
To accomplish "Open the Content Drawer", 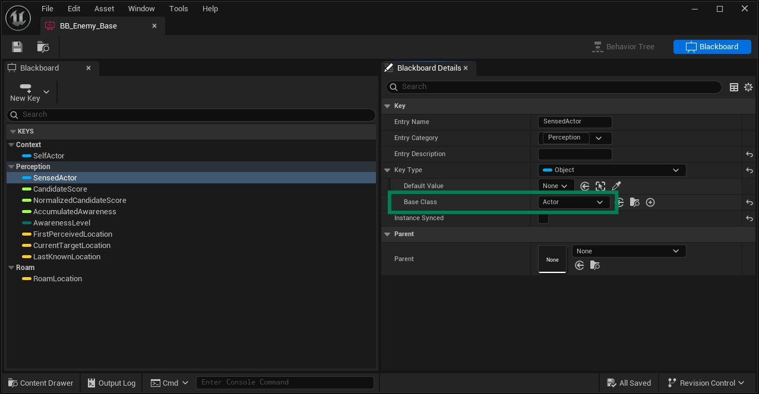I will click(40, 383).
